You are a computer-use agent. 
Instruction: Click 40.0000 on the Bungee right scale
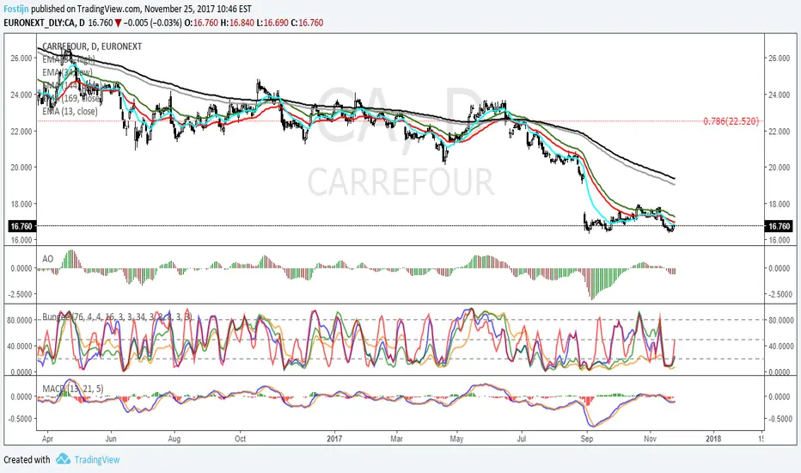780,347
